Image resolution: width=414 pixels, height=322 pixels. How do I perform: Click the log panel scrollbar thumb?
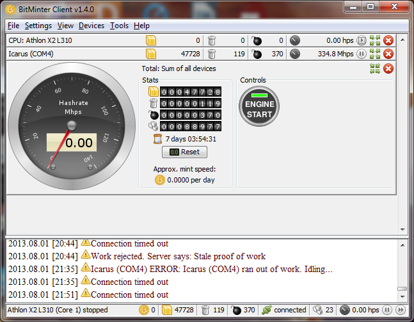pyautogui.click(x=402, y=289)
